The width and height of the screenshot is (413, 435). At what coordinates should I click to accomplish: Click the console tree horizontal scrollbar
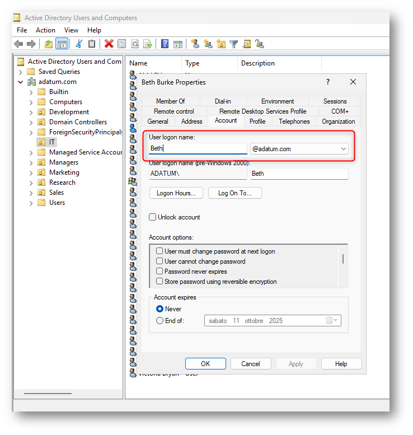(x=48, y=394)
